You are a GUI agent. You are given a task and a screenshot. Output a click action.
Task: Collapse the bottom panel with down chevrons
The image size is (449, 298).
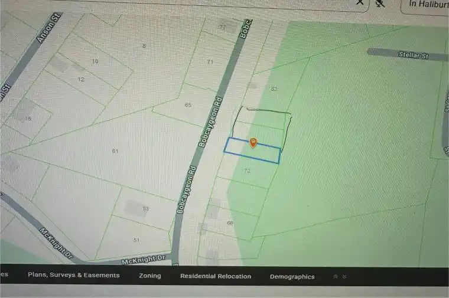coord(344,276)
